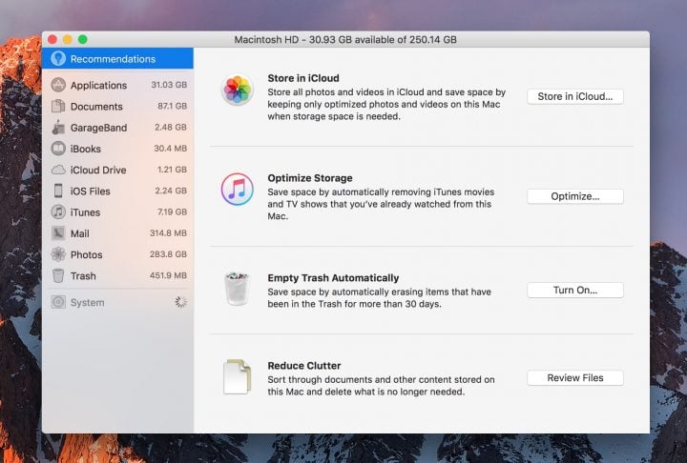Click the 1.21 GB iCloud Drive size
Screen dimensions: 687x463
point(172,170)
